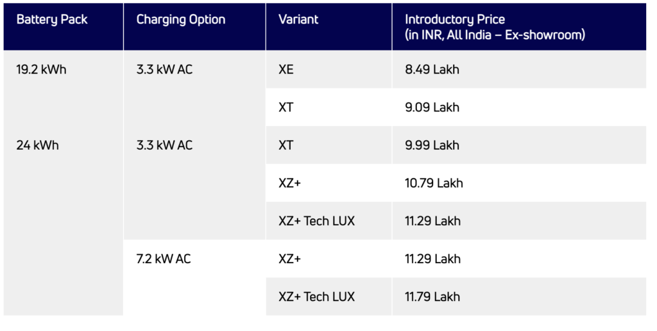657x331 pixels.
Task: Select XZ+ Tech LUX in 11.79 Lakh row
Action: [x=316, y=297]
